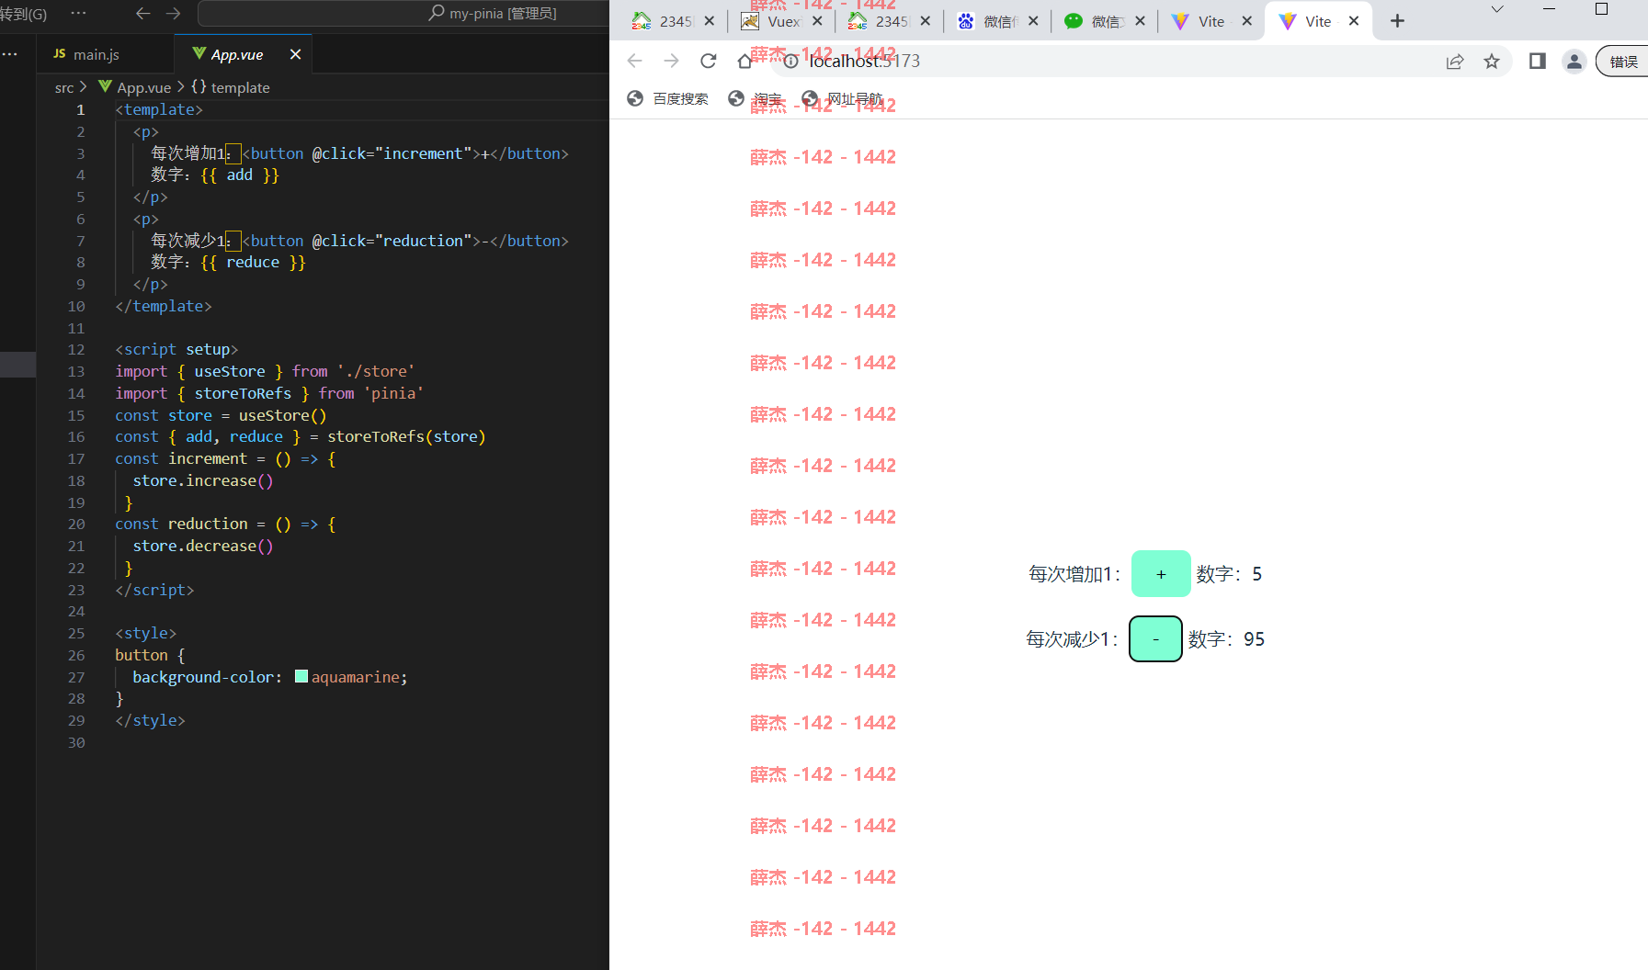Toggle the browser side panel
Image resolution: width=1648 pixels, height=970 pixels.
1537,62
